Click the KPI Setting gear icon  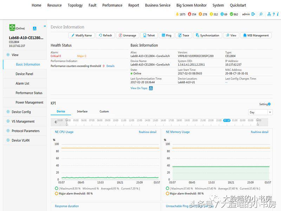pos(269,104)
